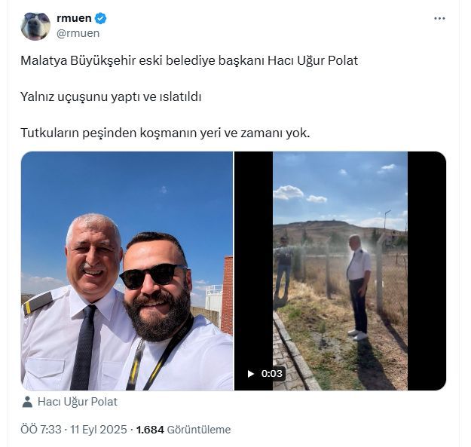Viewport: 471px width, 447px height.
Task: Open the video of man by fence
Action: tap(340, 271)
